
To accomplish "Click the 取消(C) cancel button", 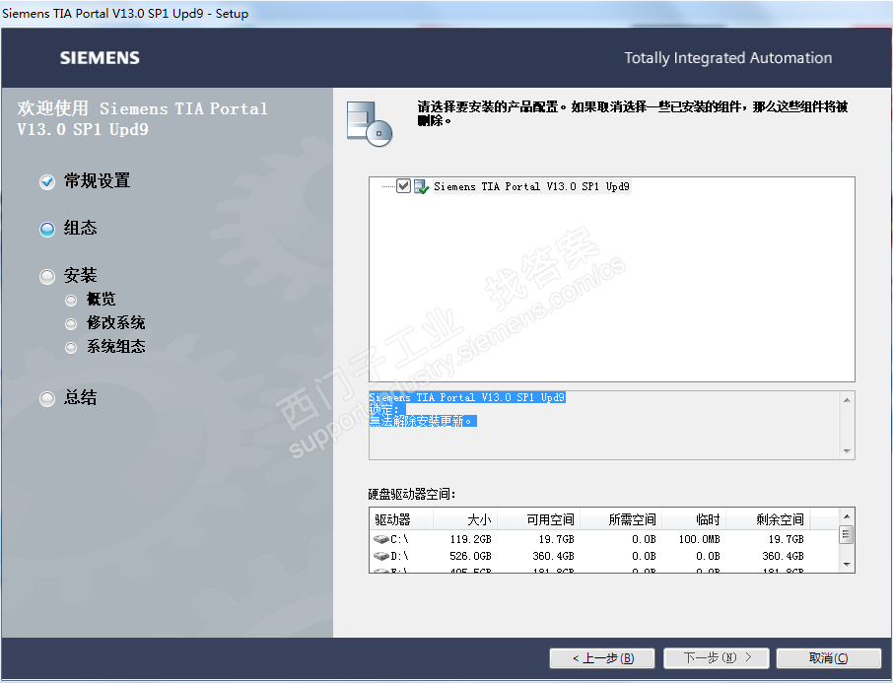I will 829,658.
